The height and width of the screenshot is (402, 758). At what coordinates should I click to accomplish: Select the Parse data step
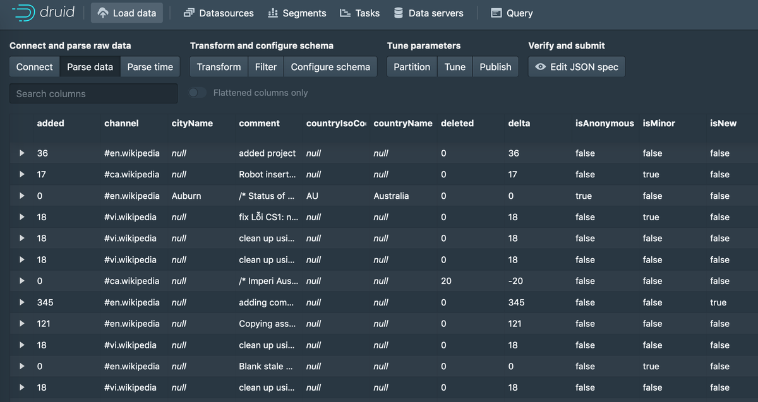[x=90, y=67]
